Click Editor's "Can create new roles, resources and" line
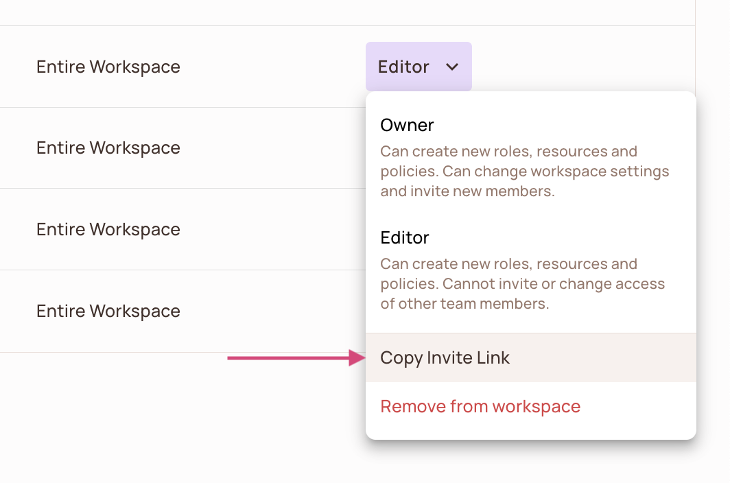This screenshot has height=483, width=730. tap(508, 264)
